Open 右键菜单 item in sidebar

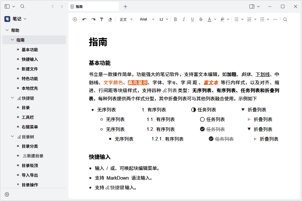[x=30, y=127]
